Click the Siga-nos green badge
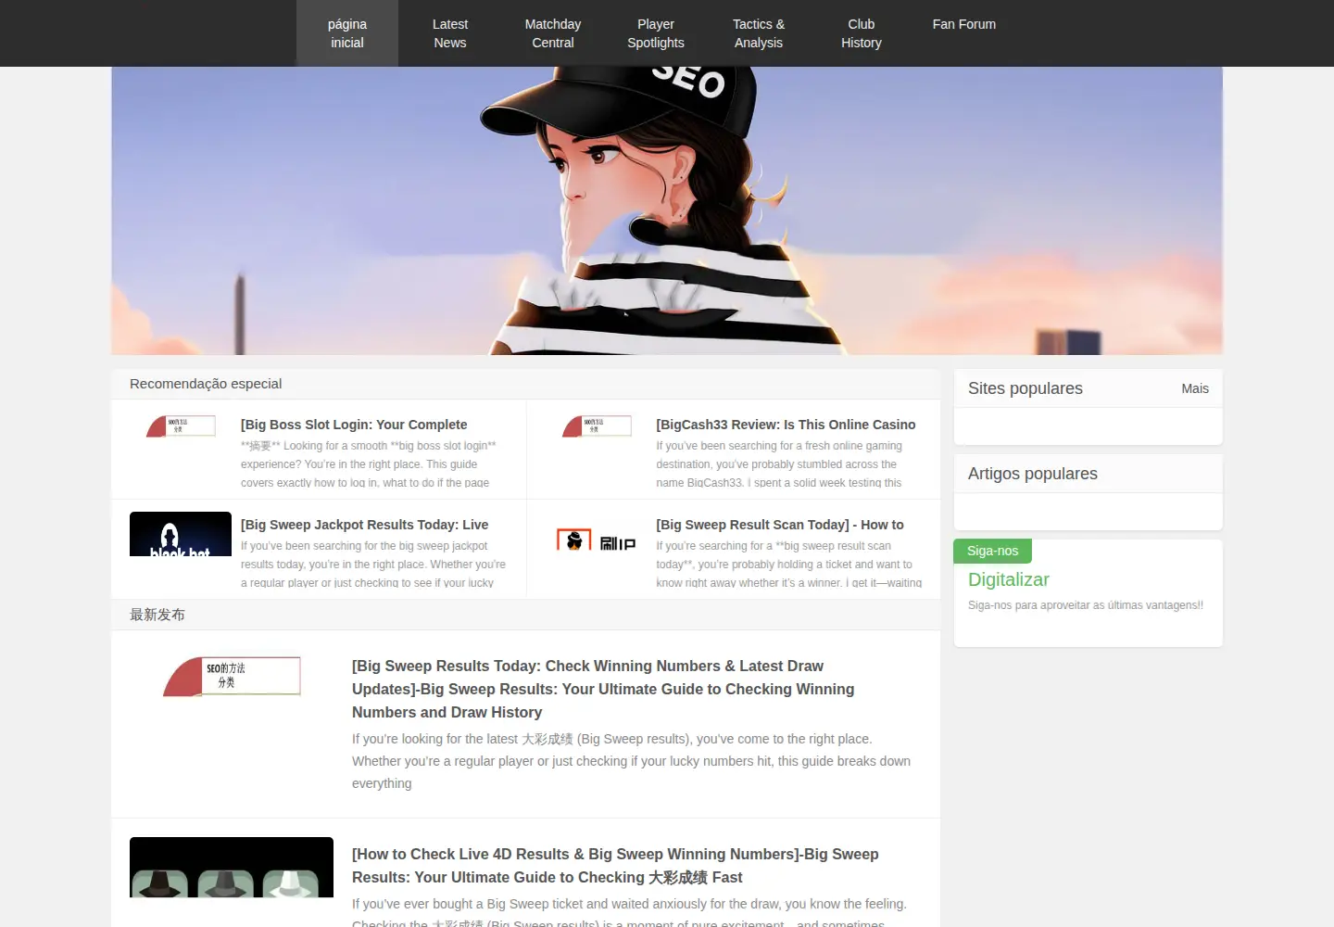 point(993,551)
